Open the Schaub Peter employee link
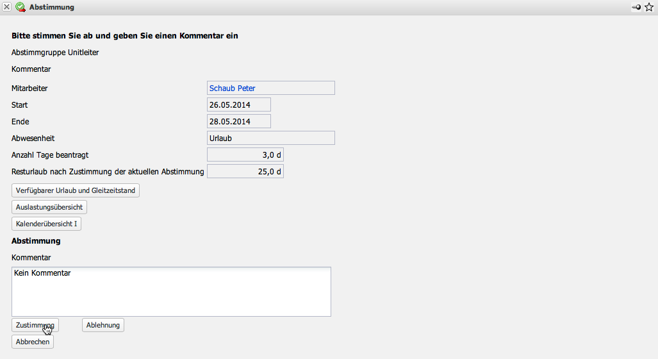The width and height of the screenshot is (658, 359). (233, 88)
